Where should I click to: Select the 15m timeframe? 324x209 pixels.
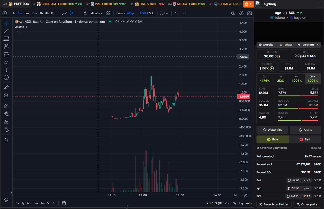click(x=34, y=13)
